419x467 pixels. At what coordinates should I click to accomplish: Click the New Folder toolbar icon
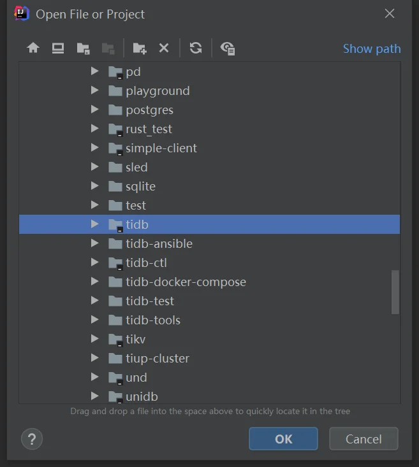(139, 48)
